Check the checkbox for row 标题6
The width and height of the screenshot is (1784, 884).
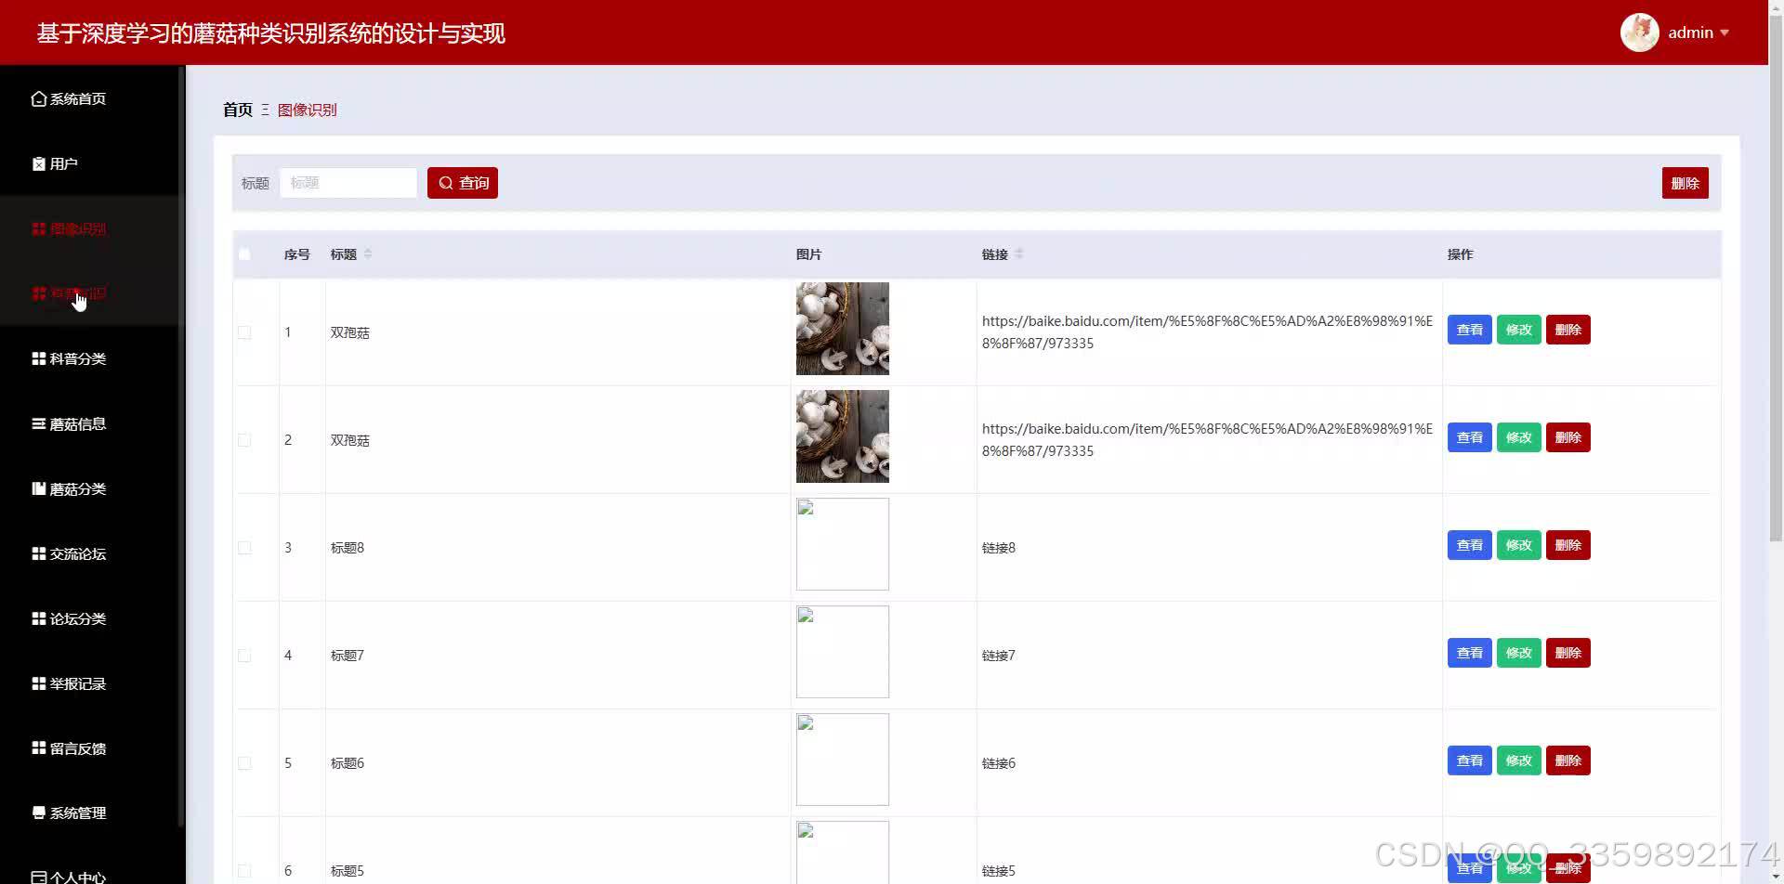(x=244, y=763)
